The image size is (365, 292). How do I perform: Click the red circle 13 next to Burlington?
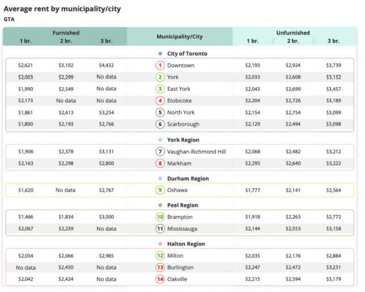(160, 268)
